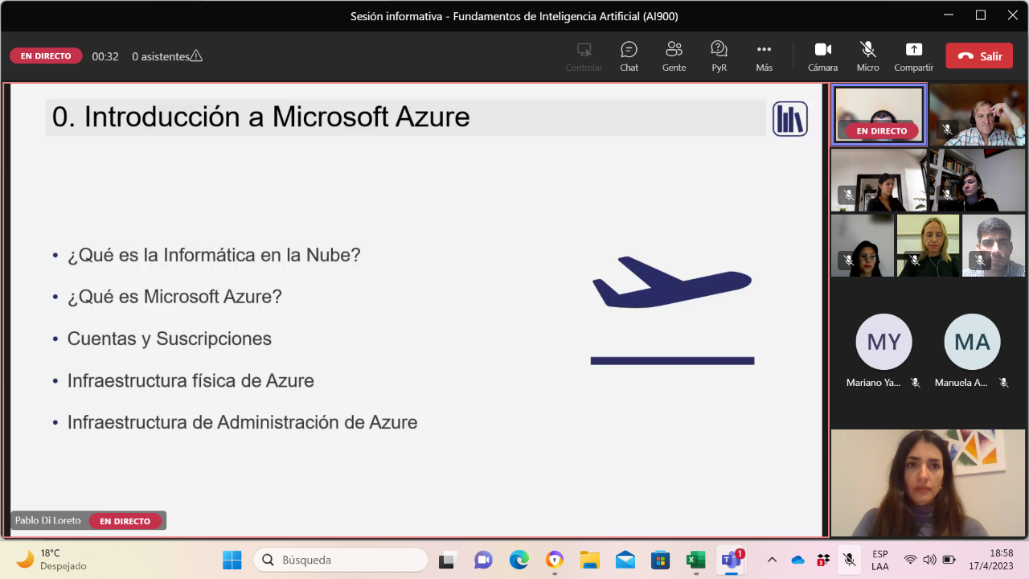Viewport: 1029px width, 579px height.
Task: Click the 0 asistentes counter
Action: (x=161, y=56)
